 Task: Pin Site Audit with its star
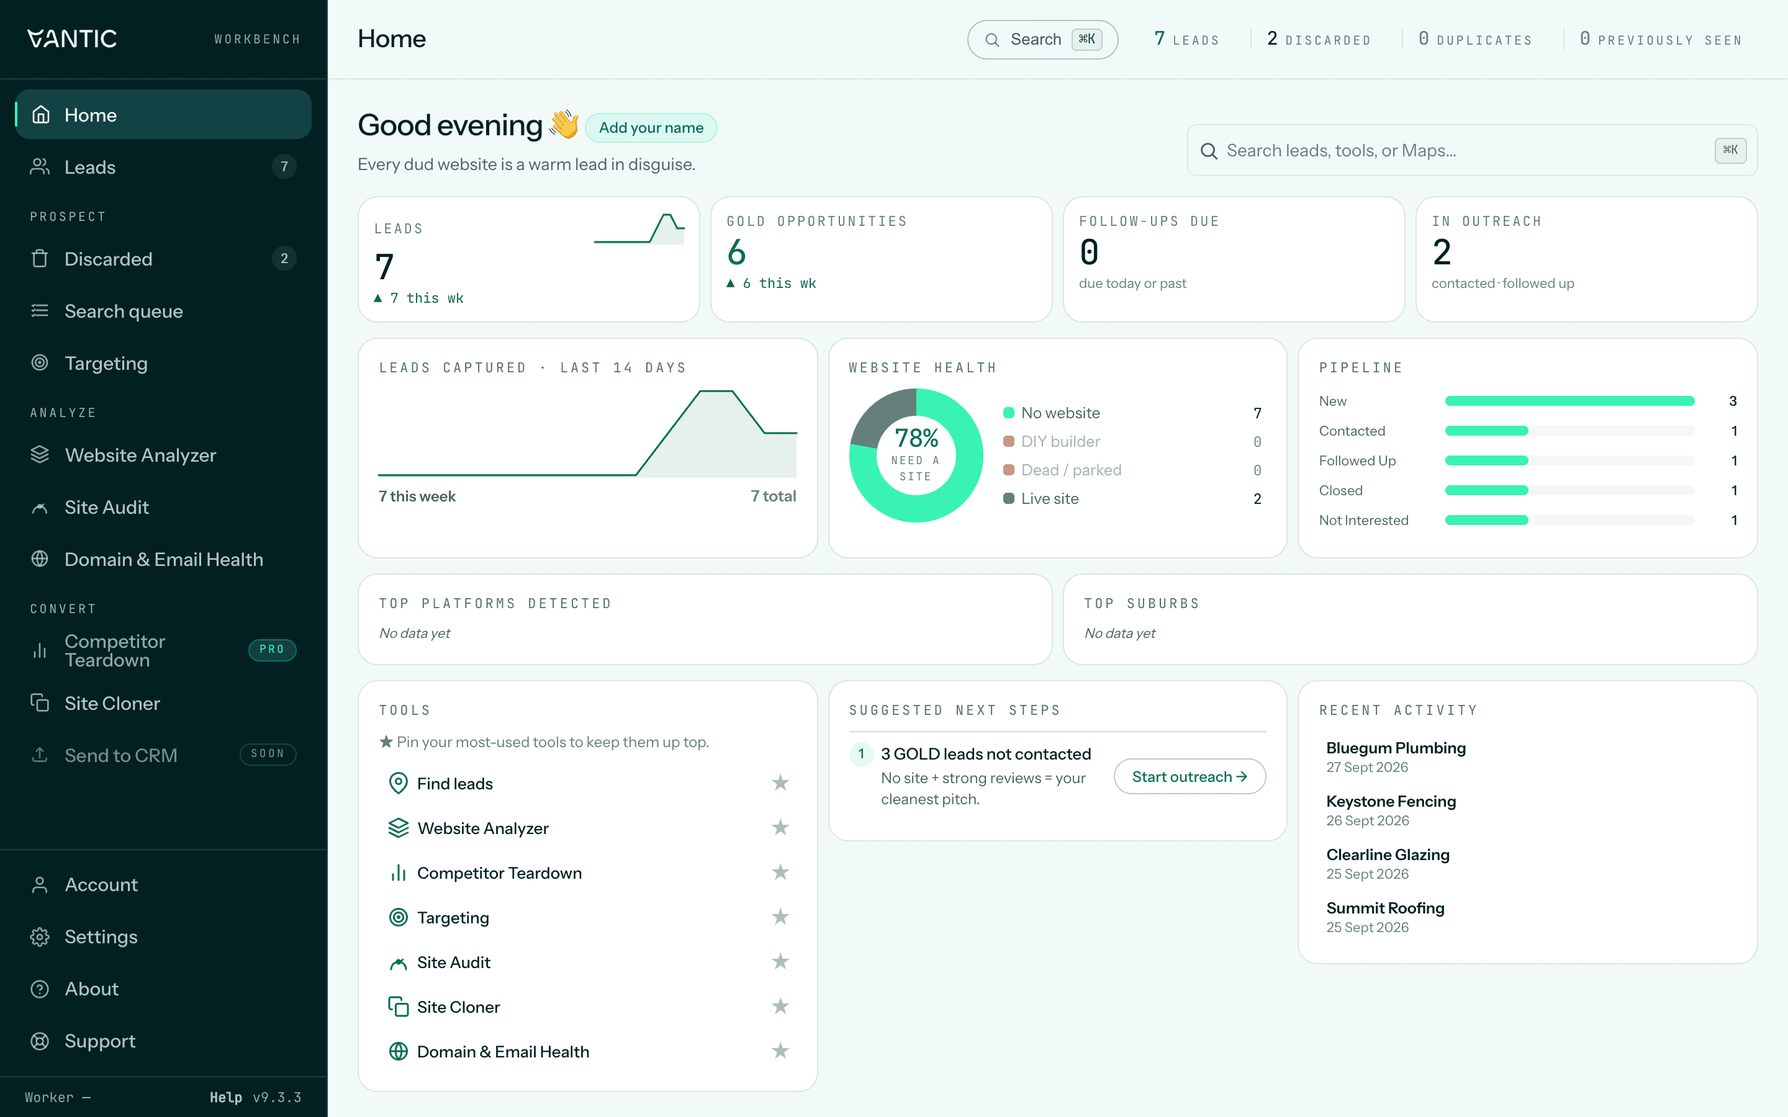pos(780,962)
